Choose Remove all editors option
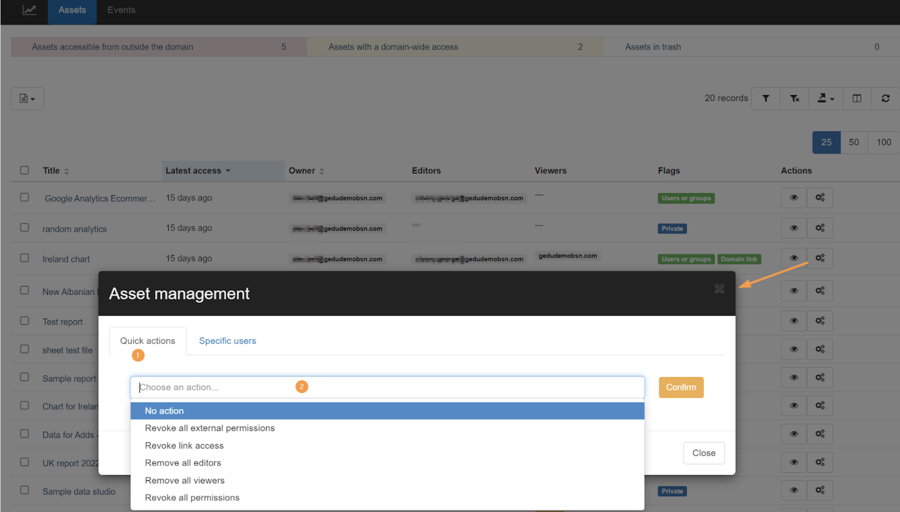 [x=387, y=463]
